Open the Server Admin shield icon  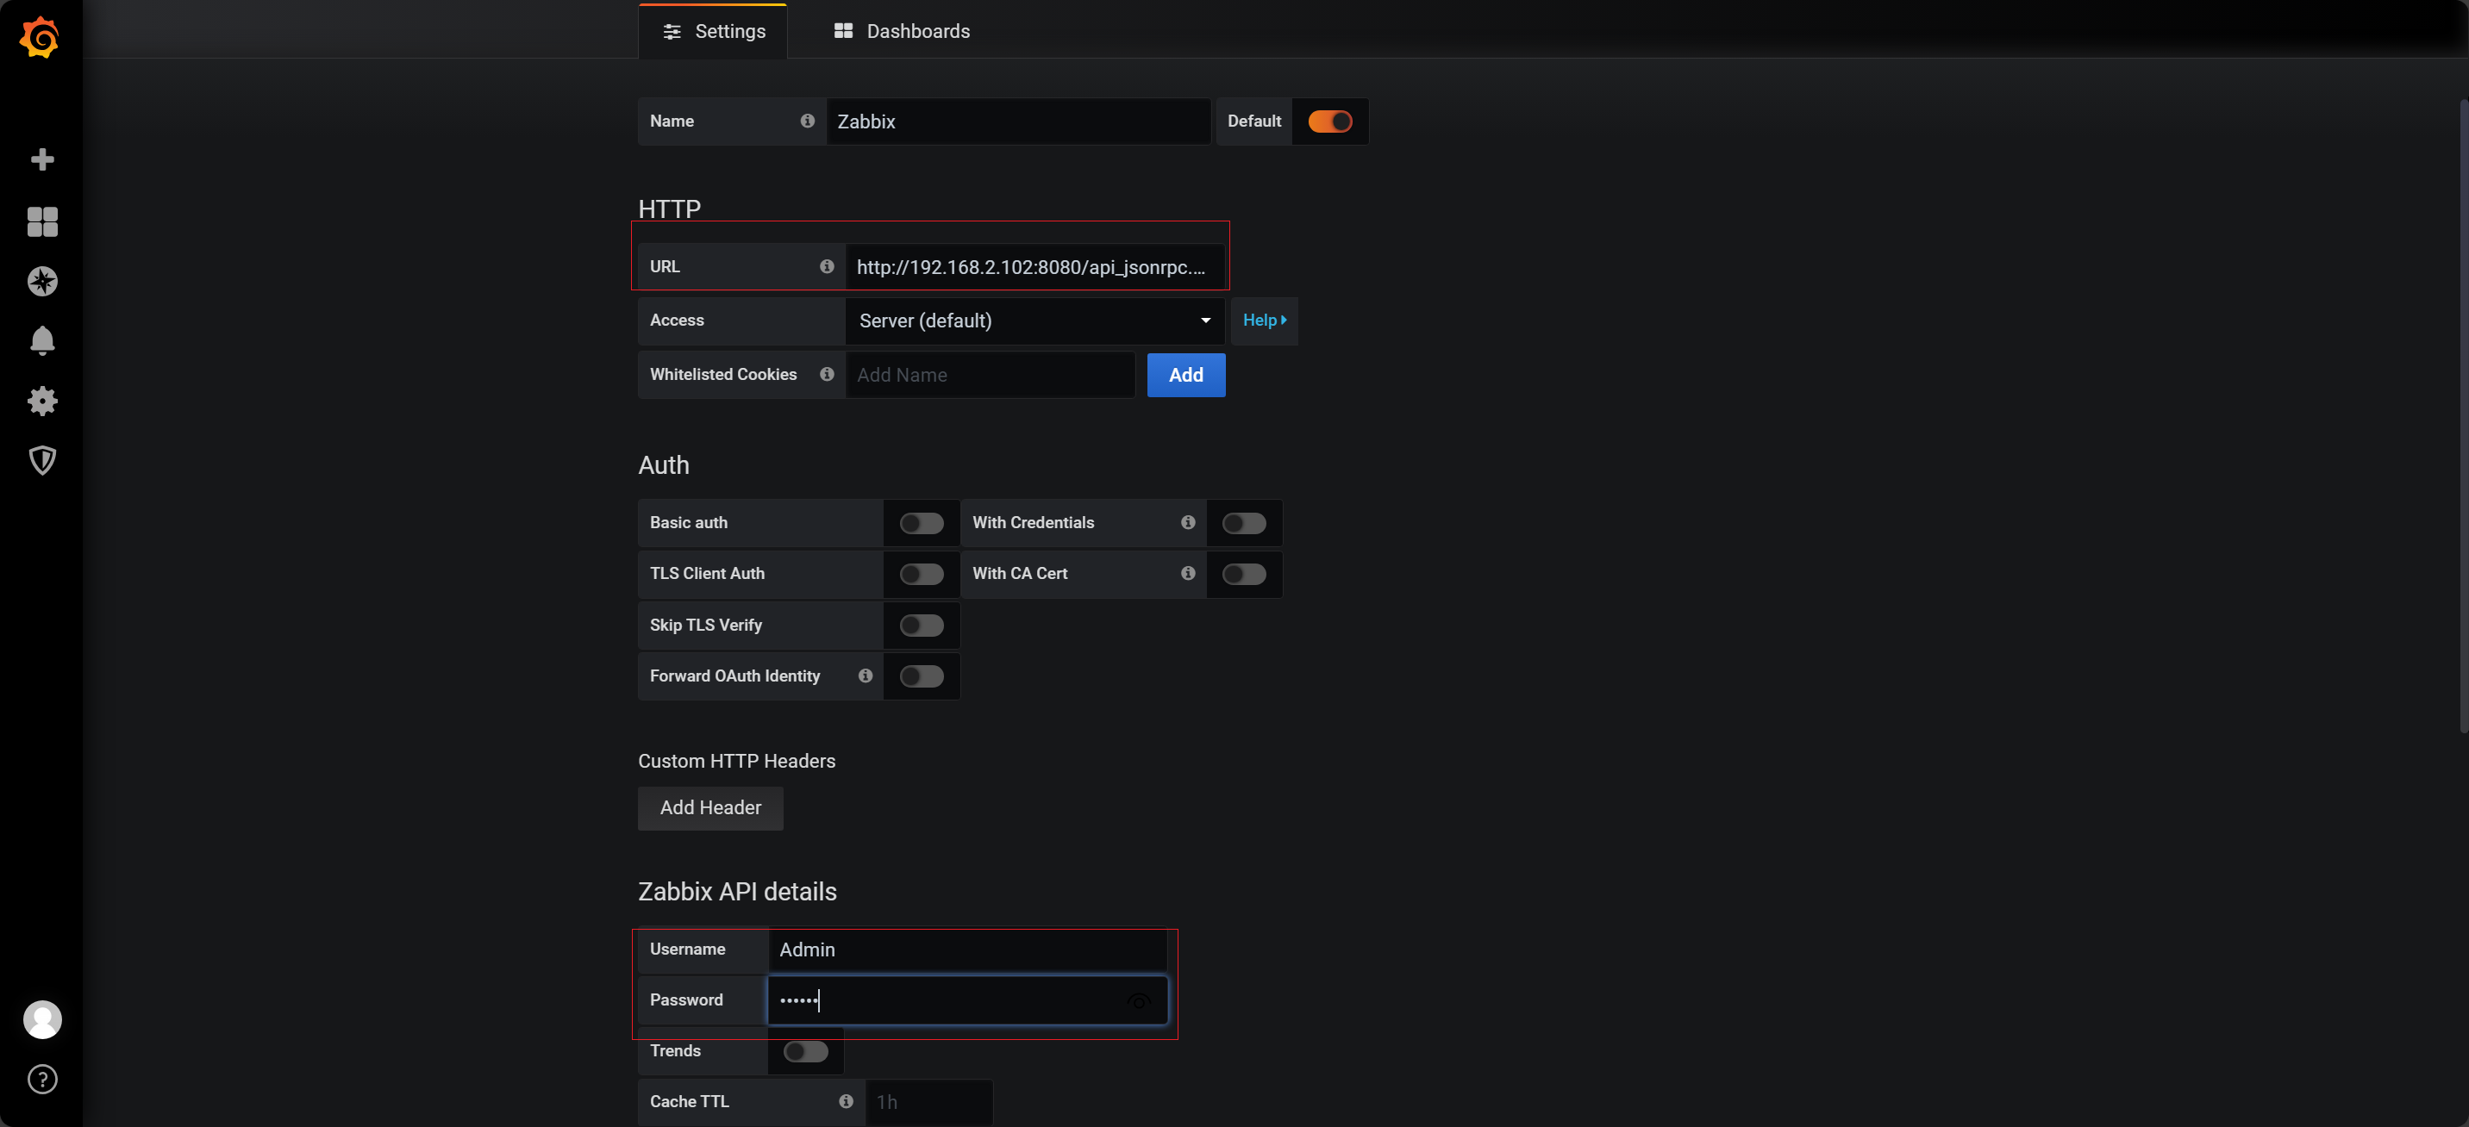tap(42, 461)
